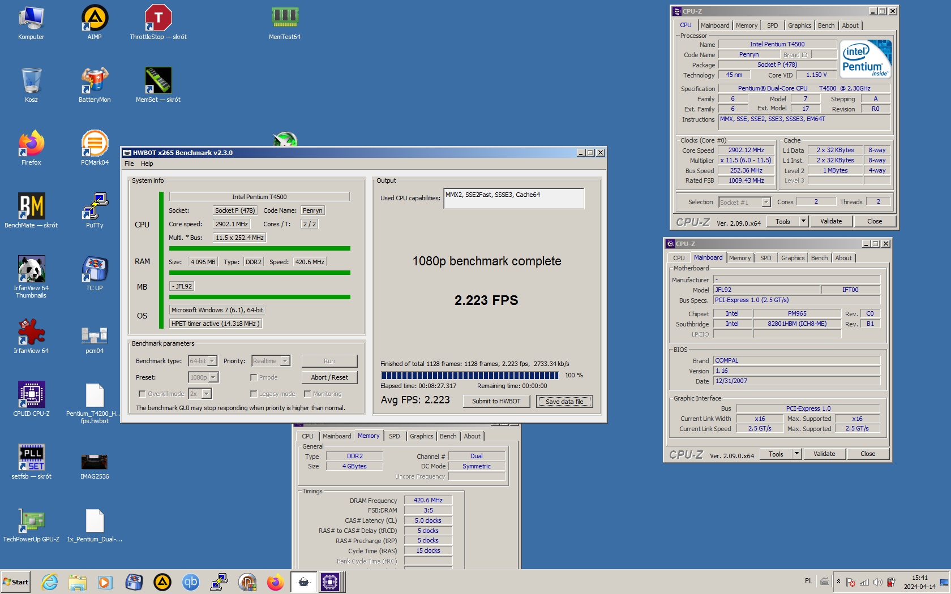Viewport: 951px width, 594px height.
Task: Click the Start button
Action: point(15,582)
